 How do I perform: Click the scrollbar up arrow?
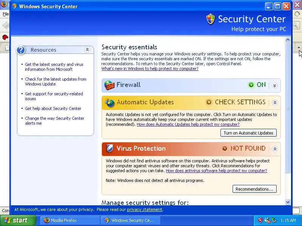[288, 40]
